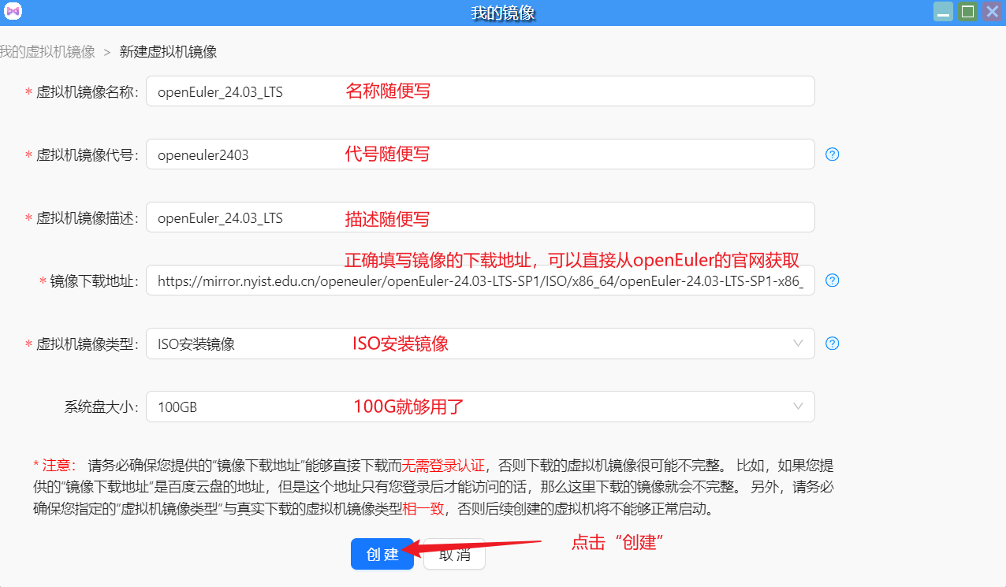Click the app logo icon in title bar

[x=13, y=12]
